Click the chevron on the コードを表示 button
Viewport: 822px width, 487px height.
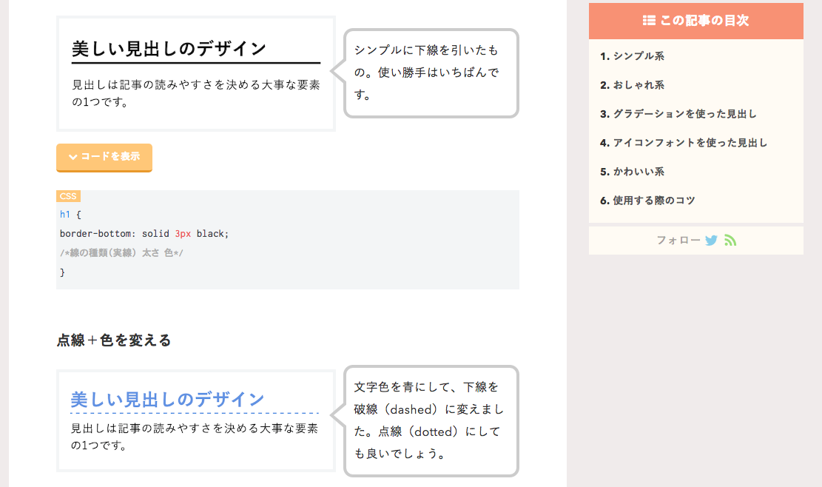coord(73,157)
